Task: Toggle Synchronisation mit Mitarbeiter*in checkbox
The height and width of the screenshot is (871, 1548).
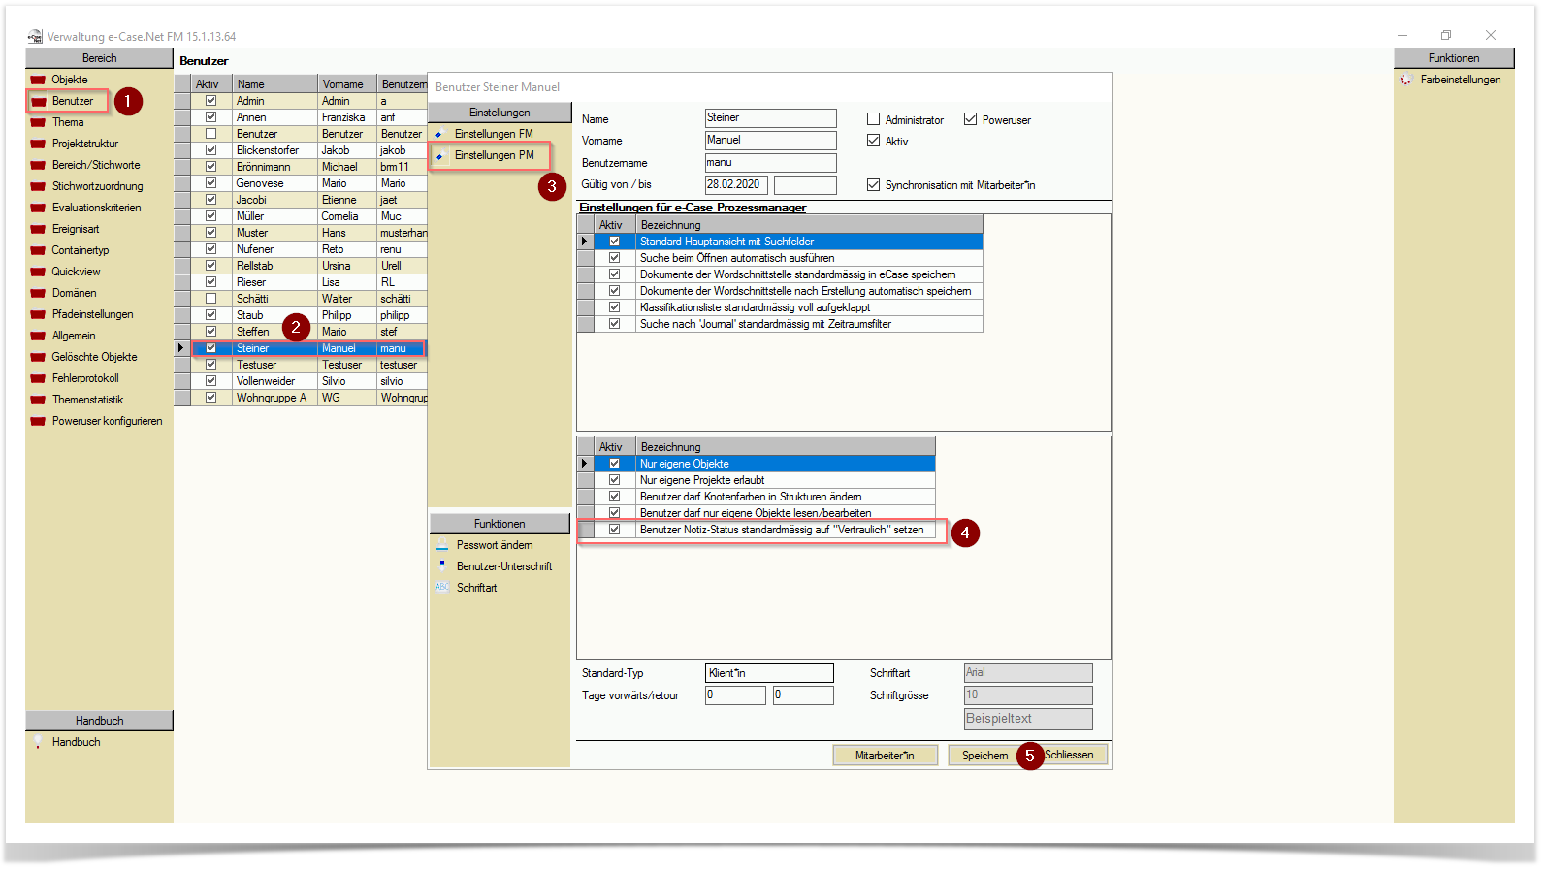Action: (873, 184)
